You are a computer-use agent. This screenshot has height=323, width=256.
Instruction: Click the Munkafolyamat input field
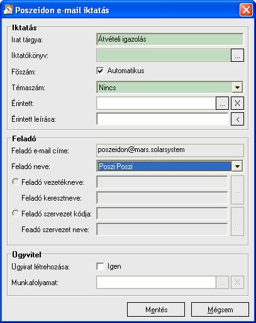pos(156,282)
